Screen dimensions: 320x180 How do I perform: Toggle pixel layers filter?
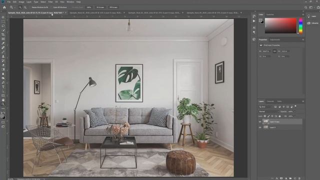tap(275, 106)
